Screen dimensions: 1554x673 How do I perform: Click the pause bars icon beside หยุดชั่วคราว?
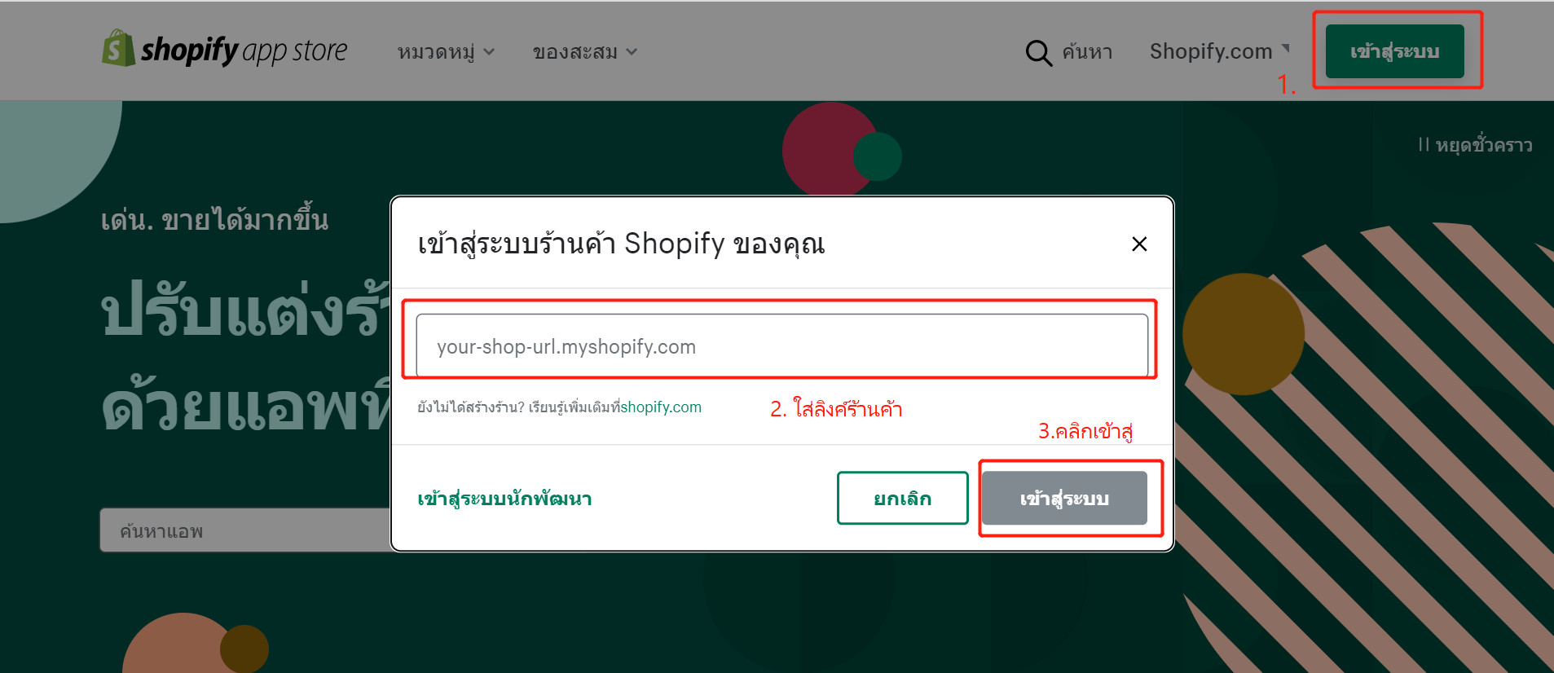coord(1424,145)
